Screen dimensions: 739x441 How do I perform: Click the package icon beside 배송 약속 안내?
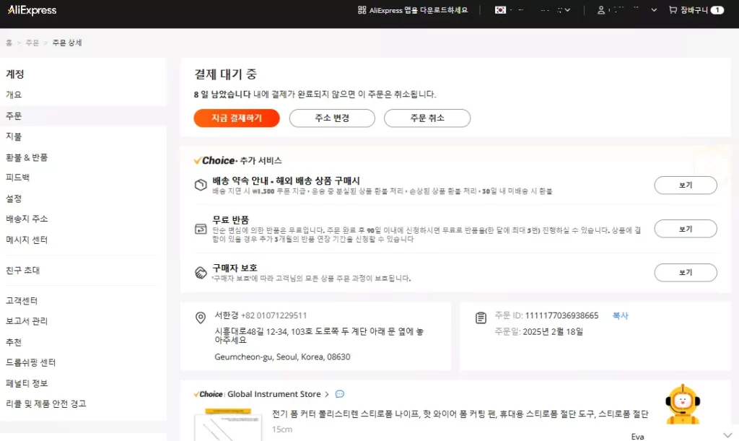click(x=199, y=184)
